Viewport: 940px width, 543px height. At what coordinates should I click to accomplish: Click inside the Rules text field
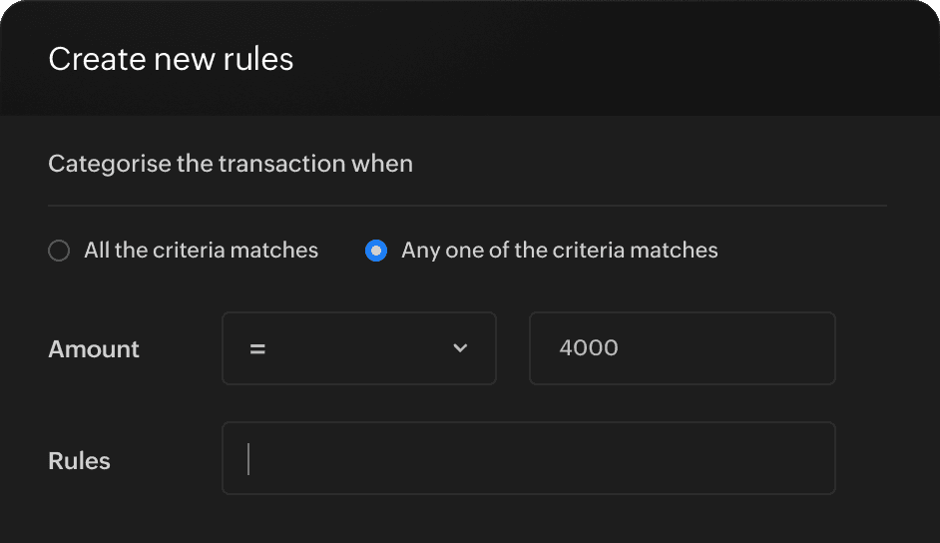tap(528, 458)
